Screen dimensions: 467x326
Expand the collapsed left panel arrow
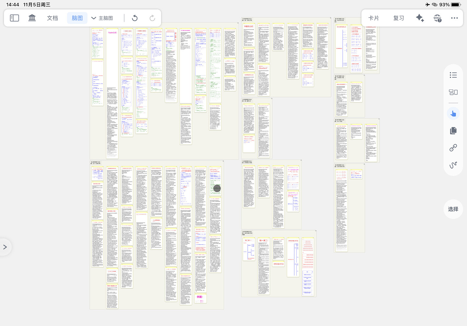(5, 247)
